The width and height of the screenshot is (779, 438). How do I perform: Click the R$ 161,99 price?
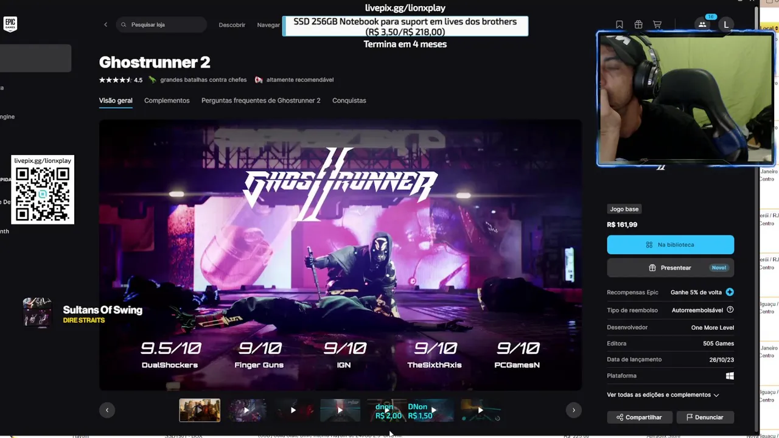pos(622,224)
